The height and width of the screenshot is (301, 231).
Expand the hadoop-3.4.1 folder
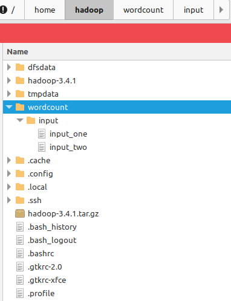tap(8, 80)
